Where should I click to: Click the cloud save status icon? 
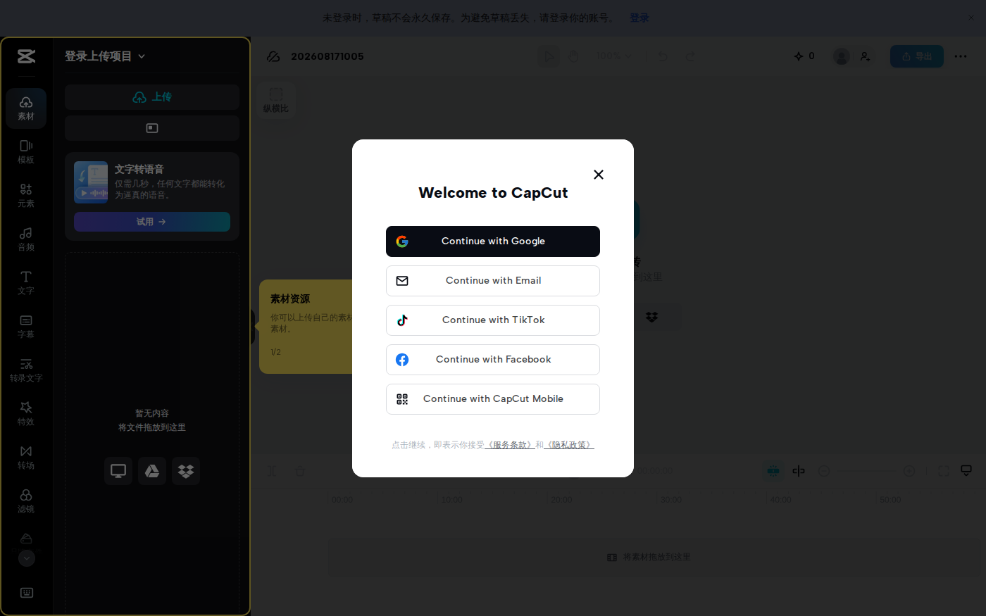(273, 56)
